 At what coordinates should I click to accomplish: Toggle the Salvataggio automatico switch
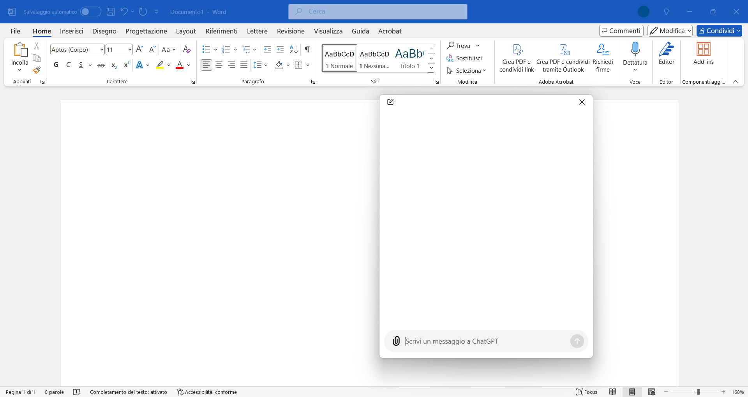pyautogui.click(x=90, y=12)
